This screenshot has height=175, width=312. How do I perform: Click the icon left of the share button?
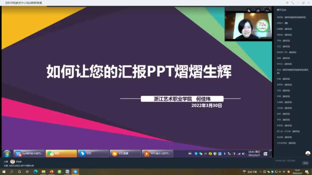(249, 11)
